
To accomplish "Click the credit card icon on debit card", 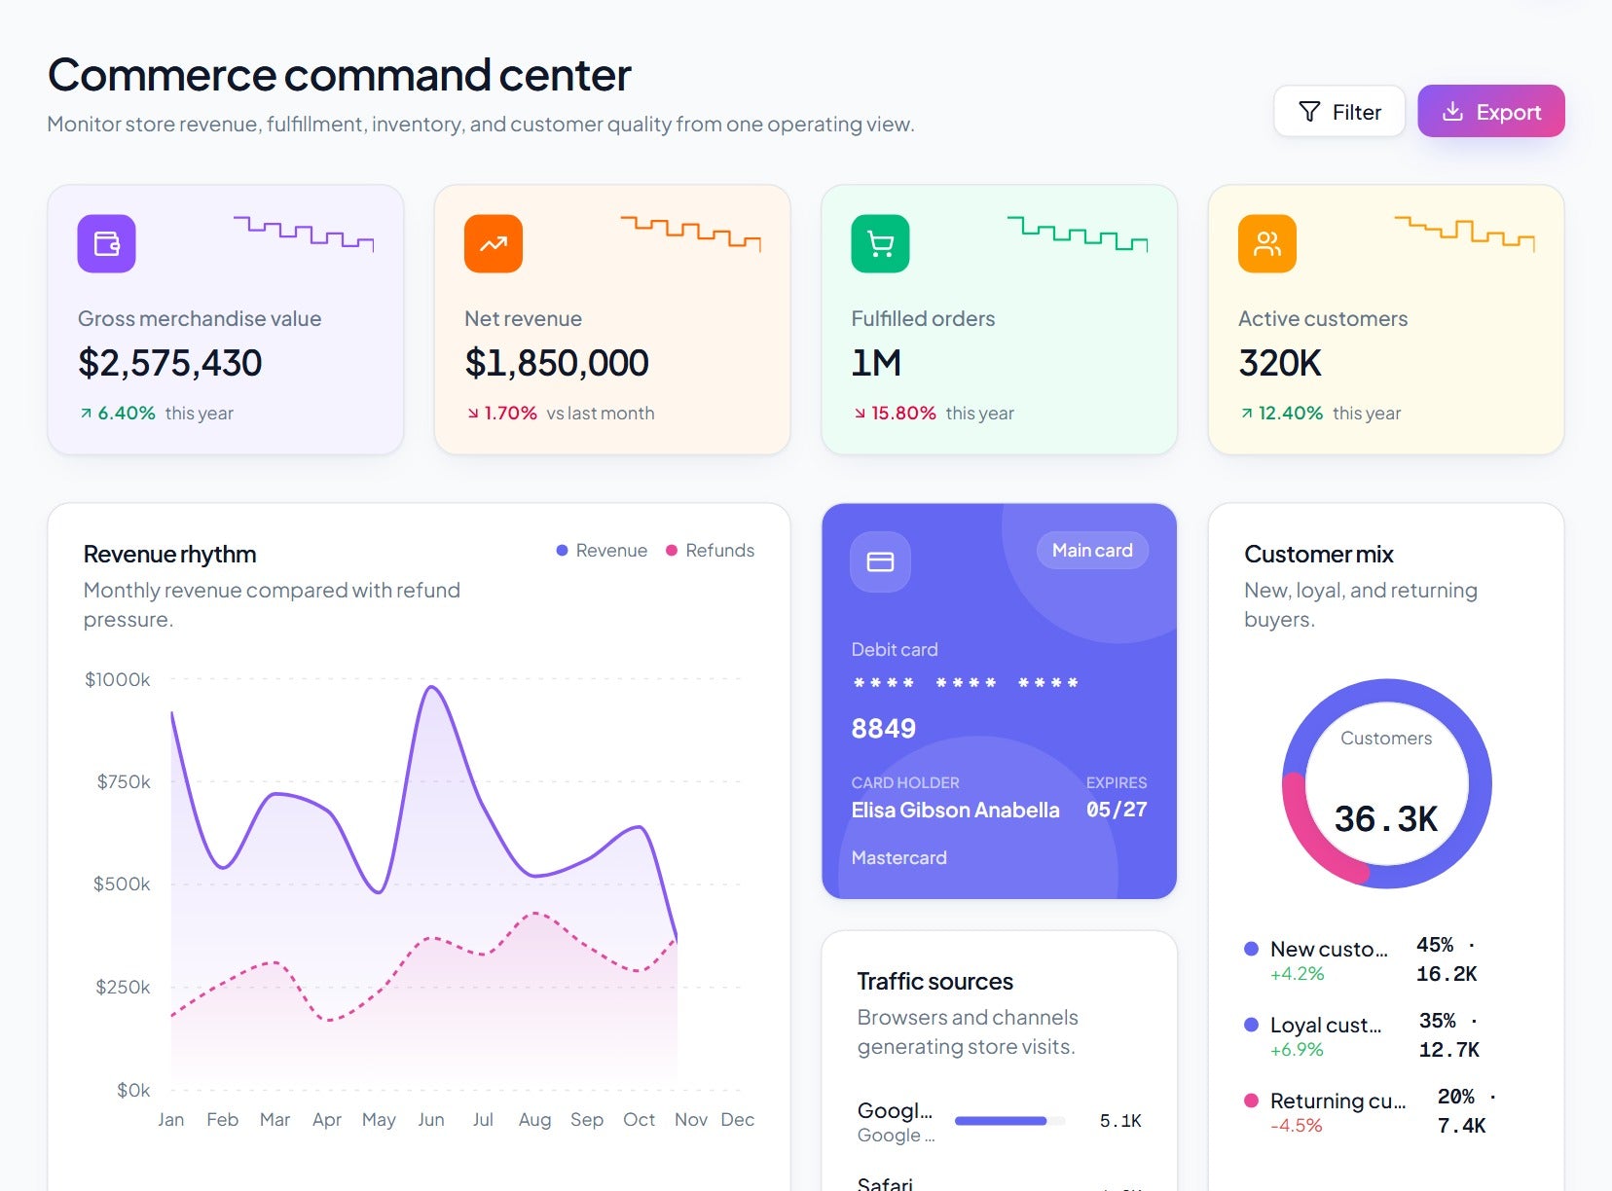I will tap(880, 561).
